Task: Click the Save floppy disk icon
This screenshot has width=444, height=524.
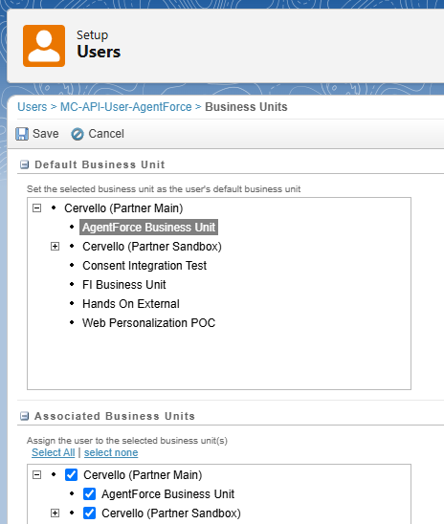Action: (22, 134)
